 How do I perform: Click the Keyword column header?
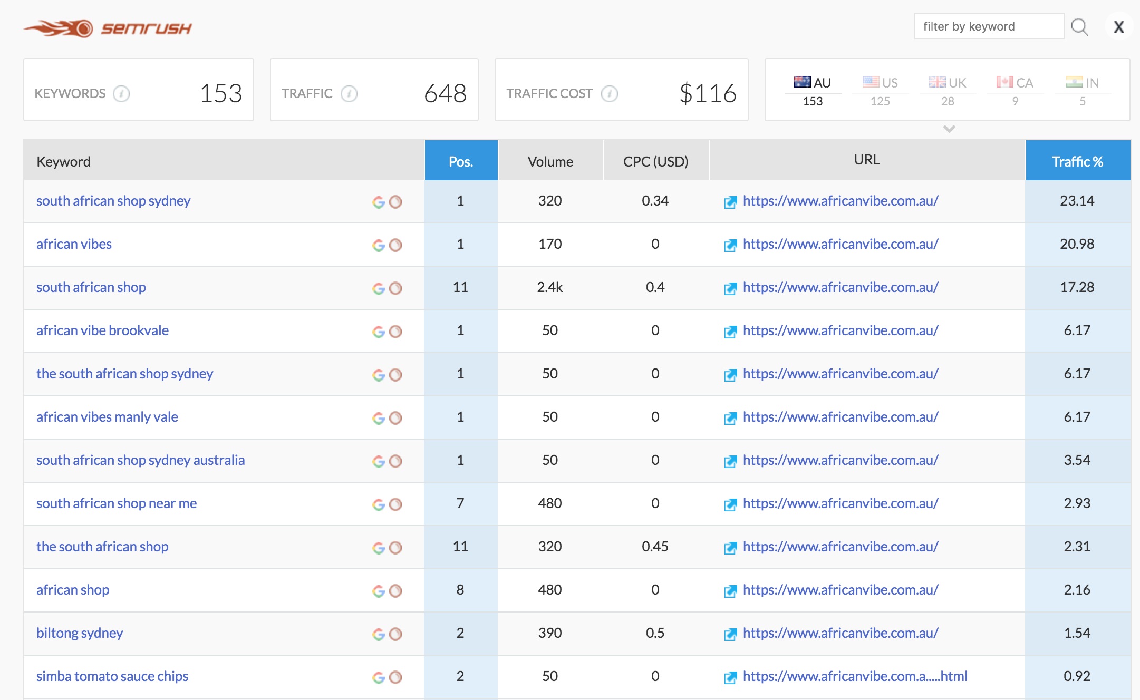224,161
